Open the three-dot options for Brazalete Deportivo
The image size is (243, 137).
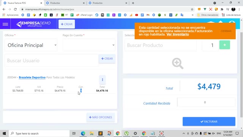tap(103, 80)
